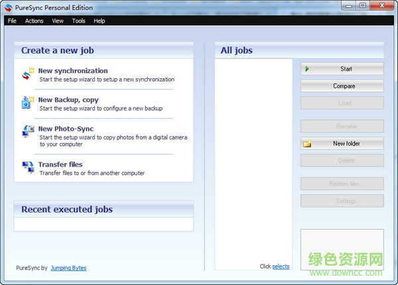
Task: Open the View menu
Action: [58, 21]
